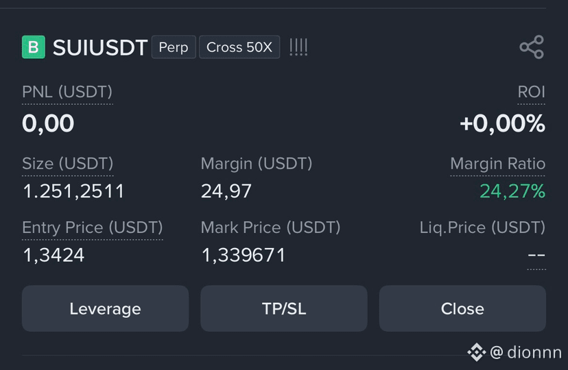Tap the PNL (USDT) label
The width and height of the screenshot is (568, 370).
click(x=67, y=92)
